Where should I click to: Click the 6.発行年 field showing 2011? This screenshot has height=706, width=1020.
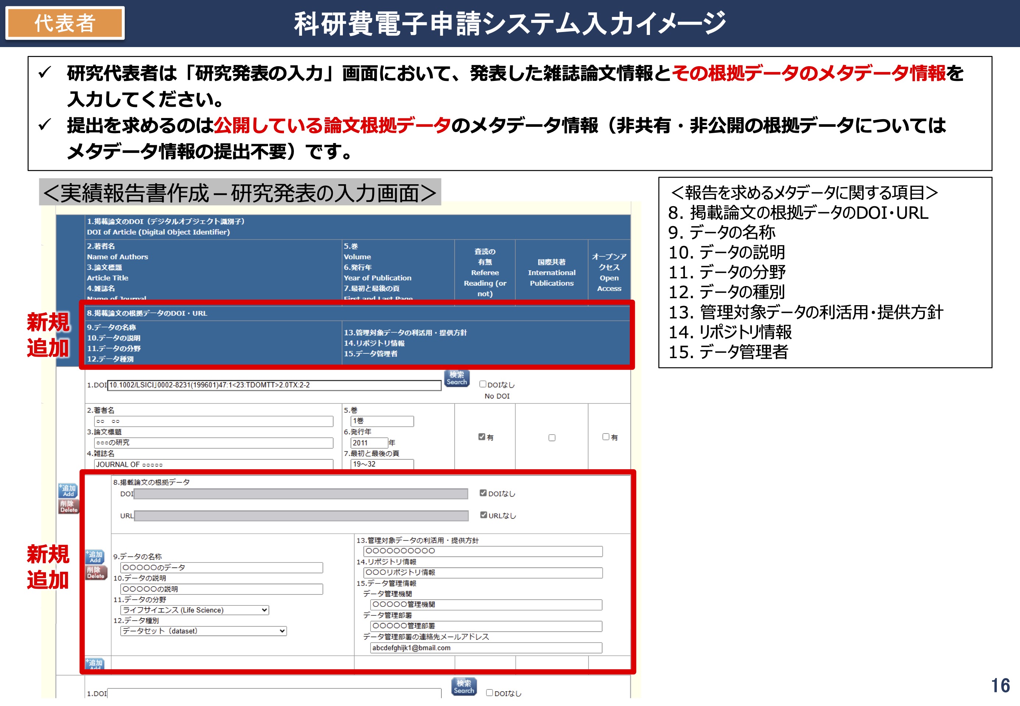pos(369,443)
